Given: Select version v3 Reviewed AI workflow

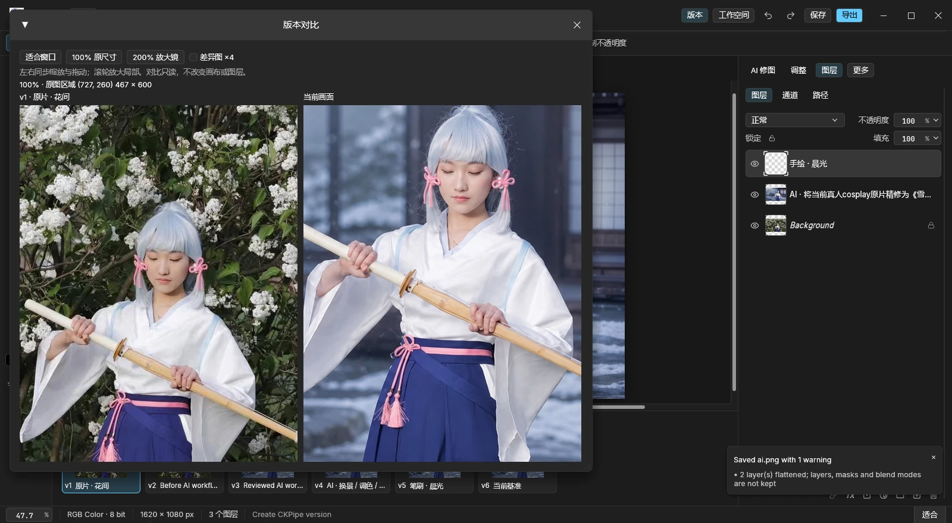Looking at the screenshot, I should point(268,483).
